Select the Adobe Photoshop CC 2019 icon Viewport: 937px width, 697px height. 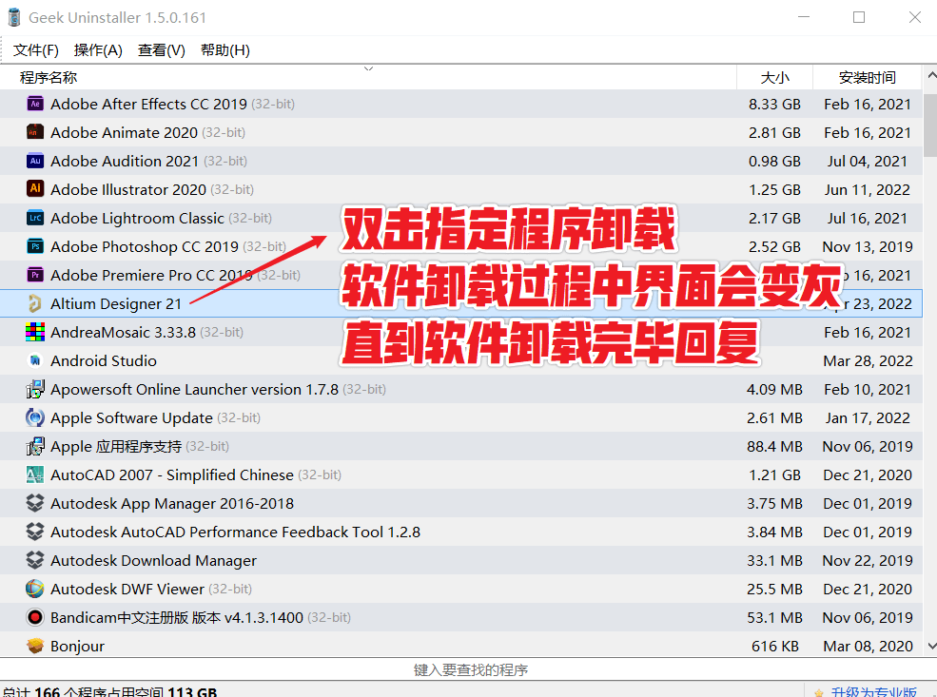pyautogui.click(x=34, y=246)
